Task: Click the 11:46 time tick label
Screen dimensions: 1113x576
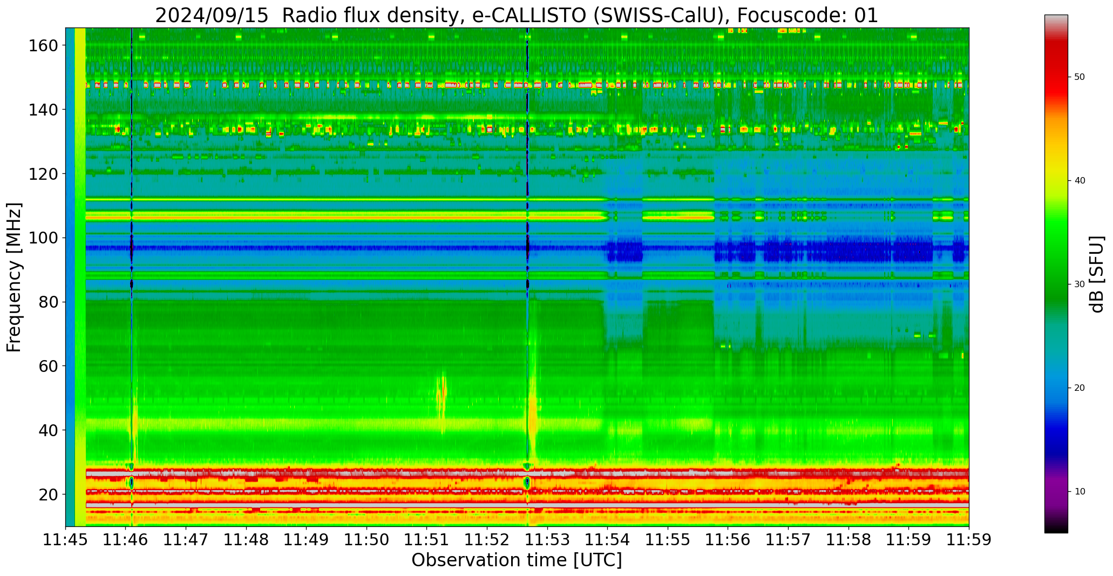Action: pyautogui.click(x=126, y=540)
